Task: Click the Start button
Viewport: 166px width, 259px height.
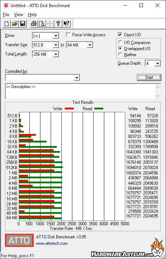Action: pyautogui.click(x=149, y=77)
